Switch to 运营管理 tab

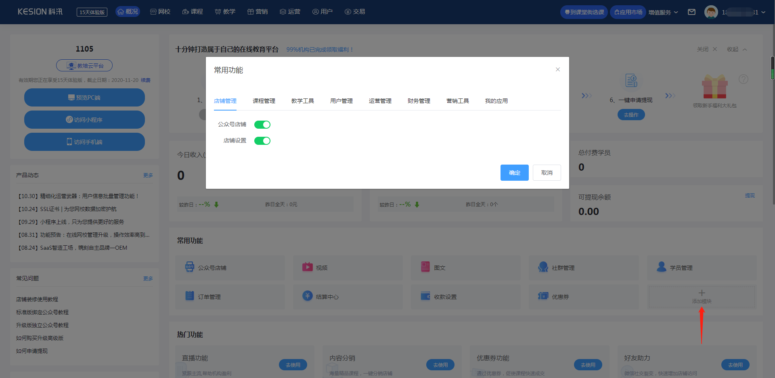click(x=380, y=101)
